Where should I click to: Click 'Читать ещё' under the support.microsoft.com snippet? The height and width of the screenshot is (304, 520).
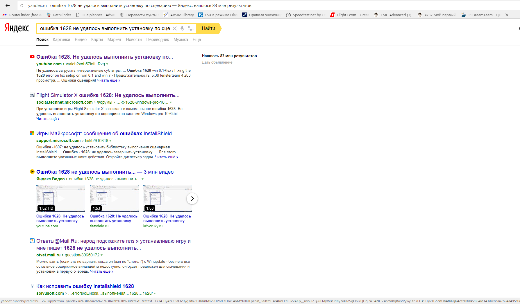point(167,157)
